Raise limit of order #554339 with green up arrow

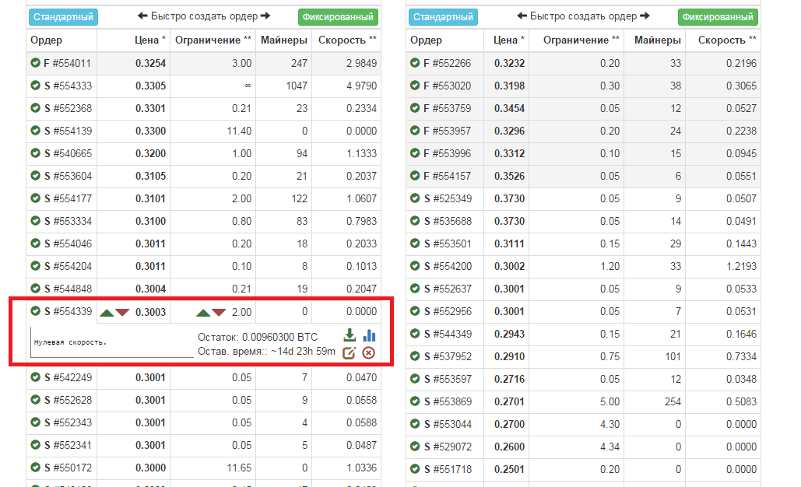tap(203, 313)
